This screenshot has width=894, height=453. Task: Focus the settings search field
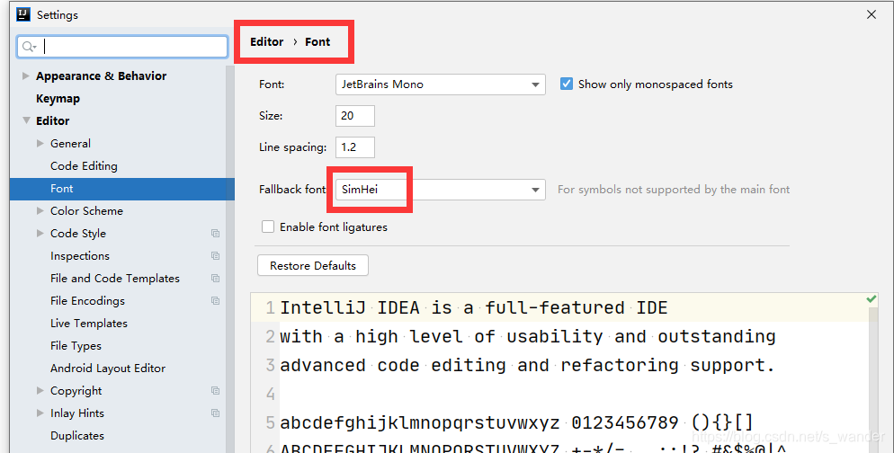[x=122, y=47]
